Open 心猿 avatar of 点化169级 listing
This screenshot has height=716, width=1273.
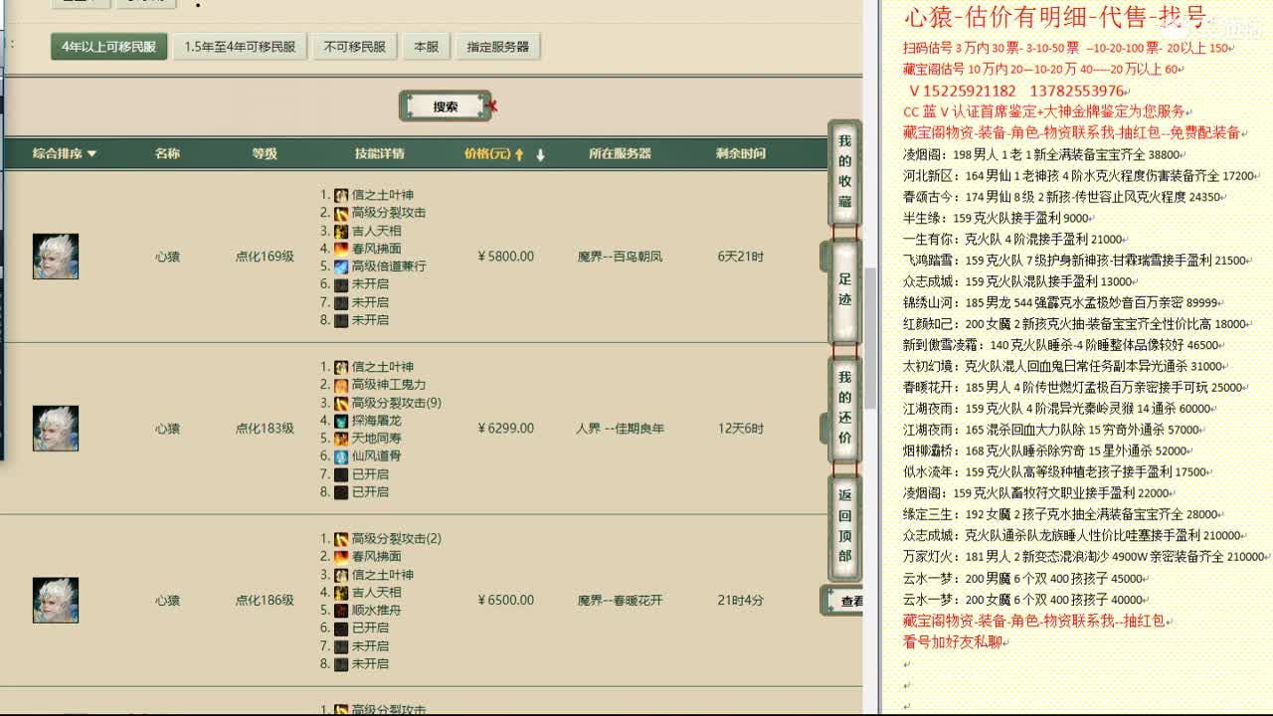(x=56, y=257)
